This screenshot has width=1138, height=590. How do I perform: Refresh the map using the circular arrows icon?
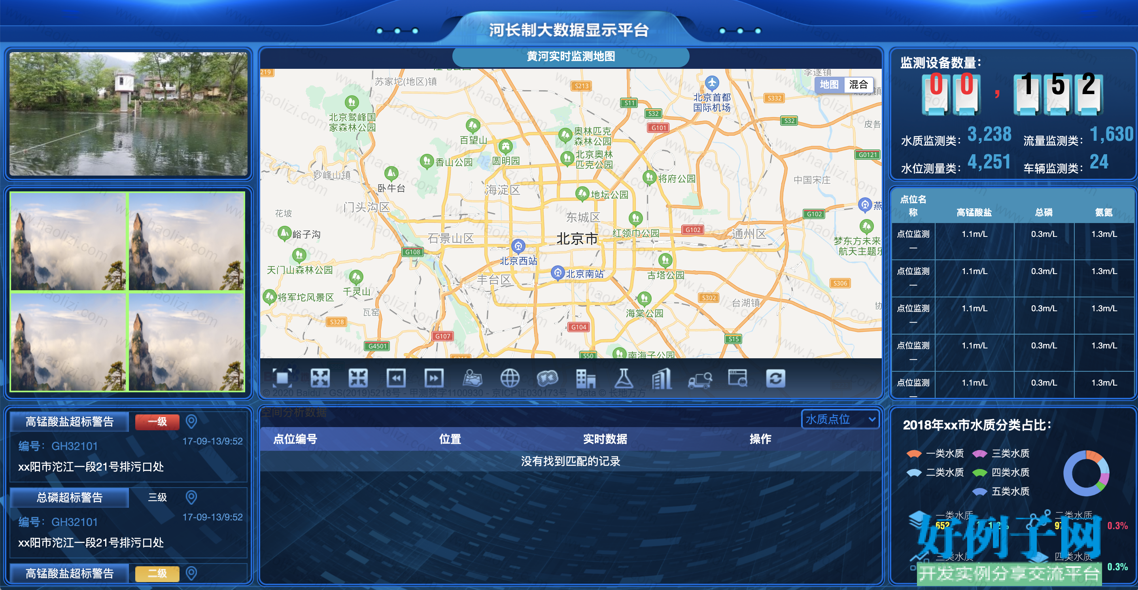click(776, 378)
